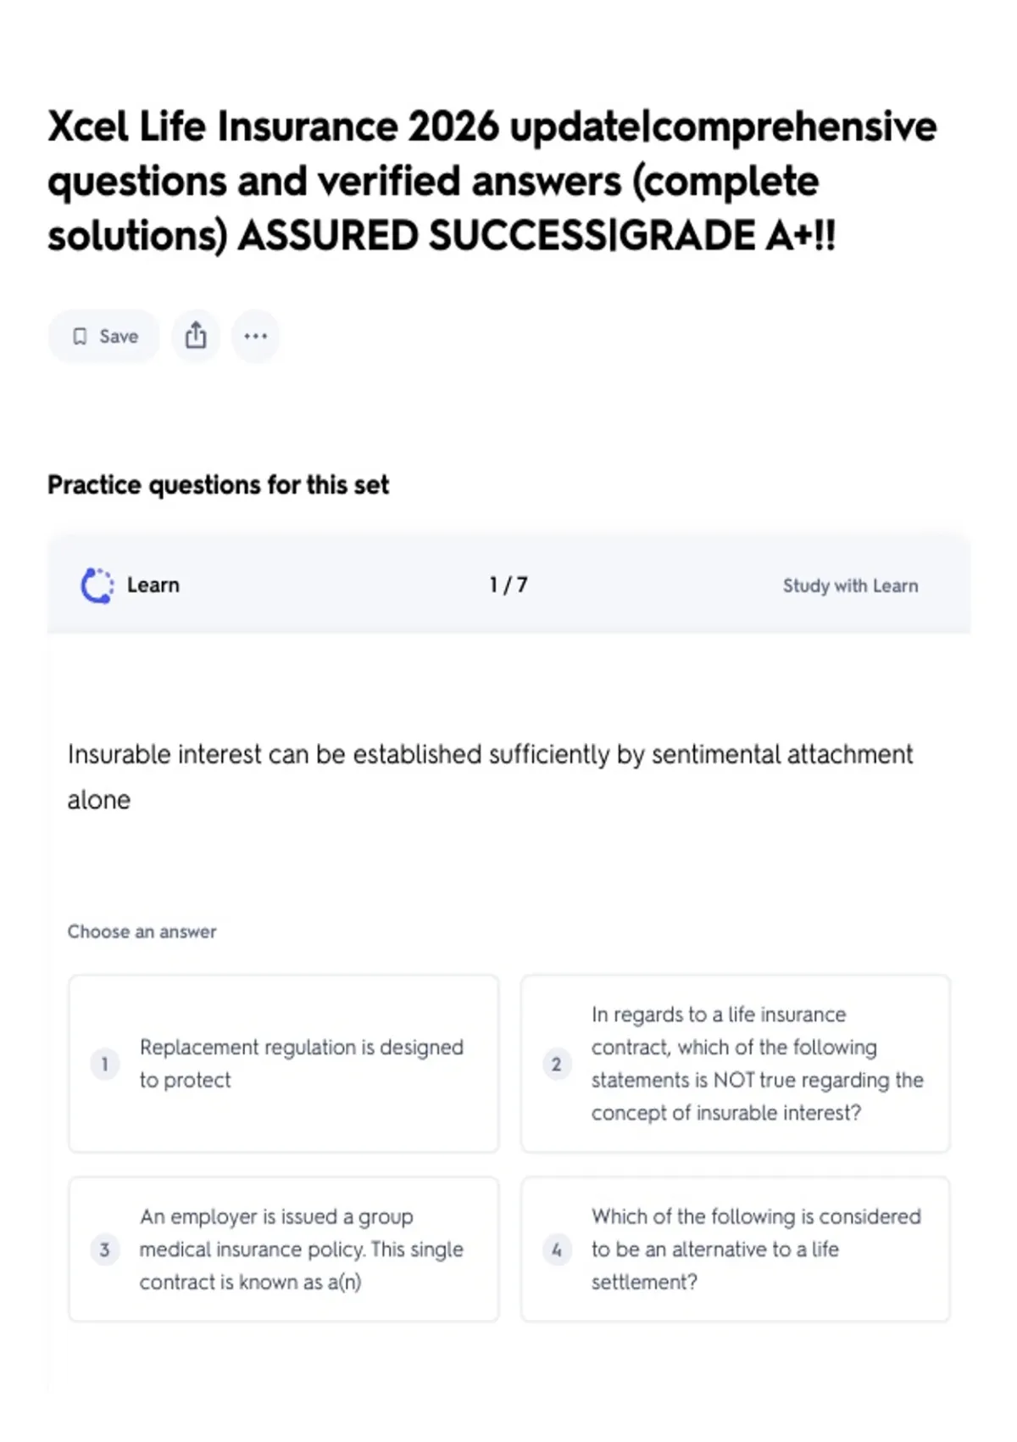Click the Learn circular logo icon
The image size is (1017, 1442).
coord(97,585)
